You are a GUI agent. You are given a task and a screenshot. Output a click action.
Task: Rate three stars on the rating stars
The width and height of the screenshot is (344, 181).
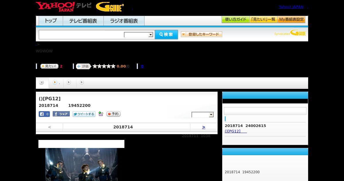pyautogui.click(x=104, y=66)
